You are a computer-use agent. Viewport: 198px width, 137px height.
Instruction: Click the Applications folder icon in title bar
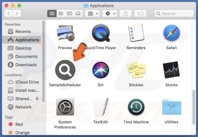tap(86, 6)
